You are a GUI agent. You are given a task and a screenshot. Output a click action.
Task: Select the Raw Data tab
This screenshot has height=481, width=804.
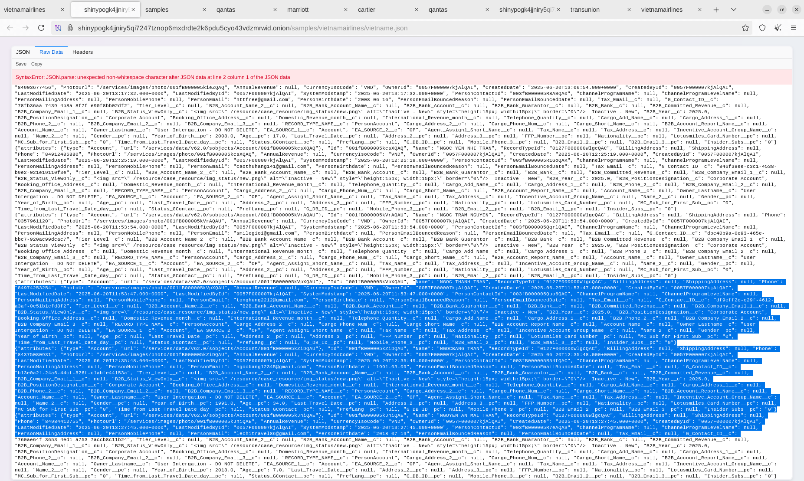[x=51, y=52]
